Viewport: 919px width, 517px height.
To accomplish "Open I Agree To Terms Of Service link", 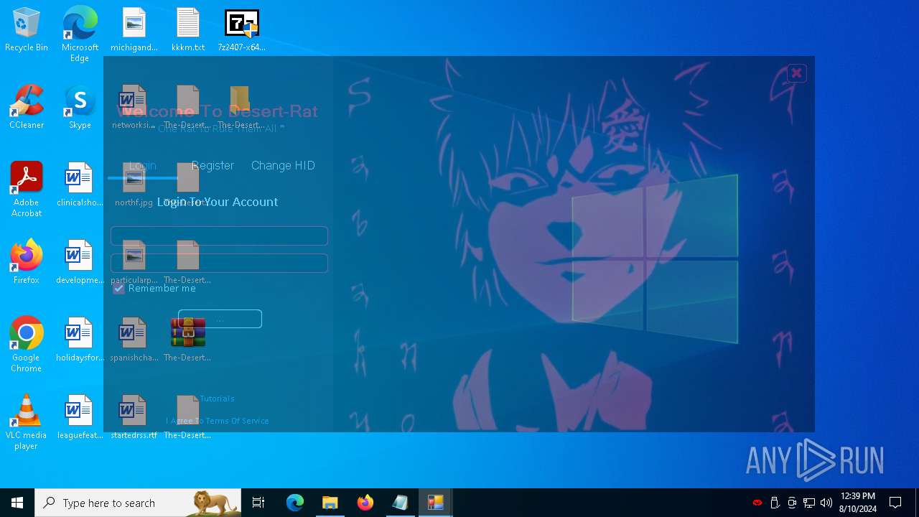I will pyautogui.click(x=218, y=421).
